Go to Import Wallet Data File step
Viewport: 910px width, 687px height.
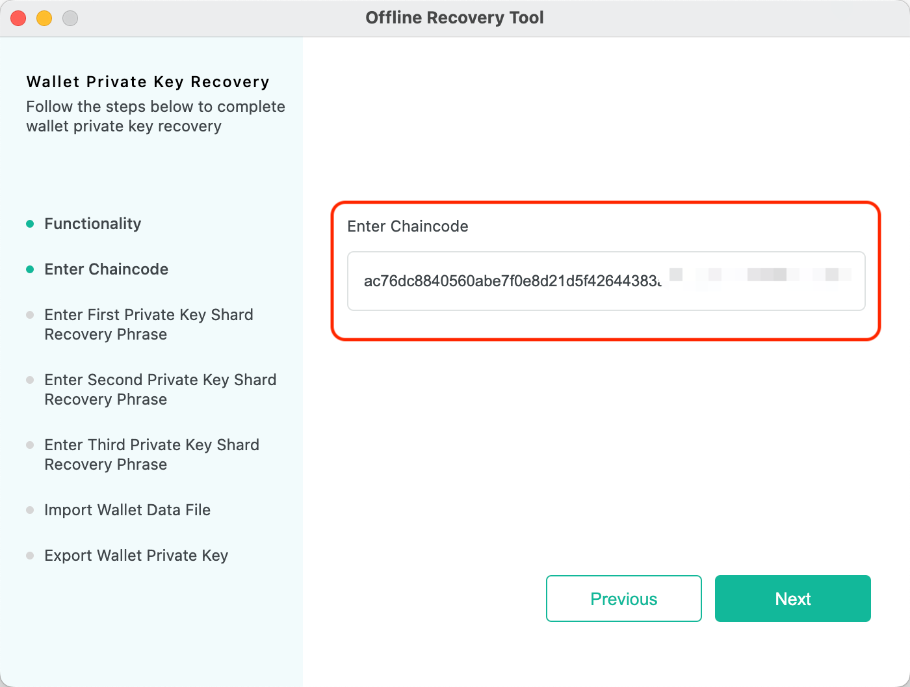click(x=127, y=510)
